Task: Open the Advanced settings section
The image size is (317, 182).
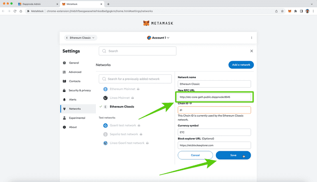Action: [75, 72]
